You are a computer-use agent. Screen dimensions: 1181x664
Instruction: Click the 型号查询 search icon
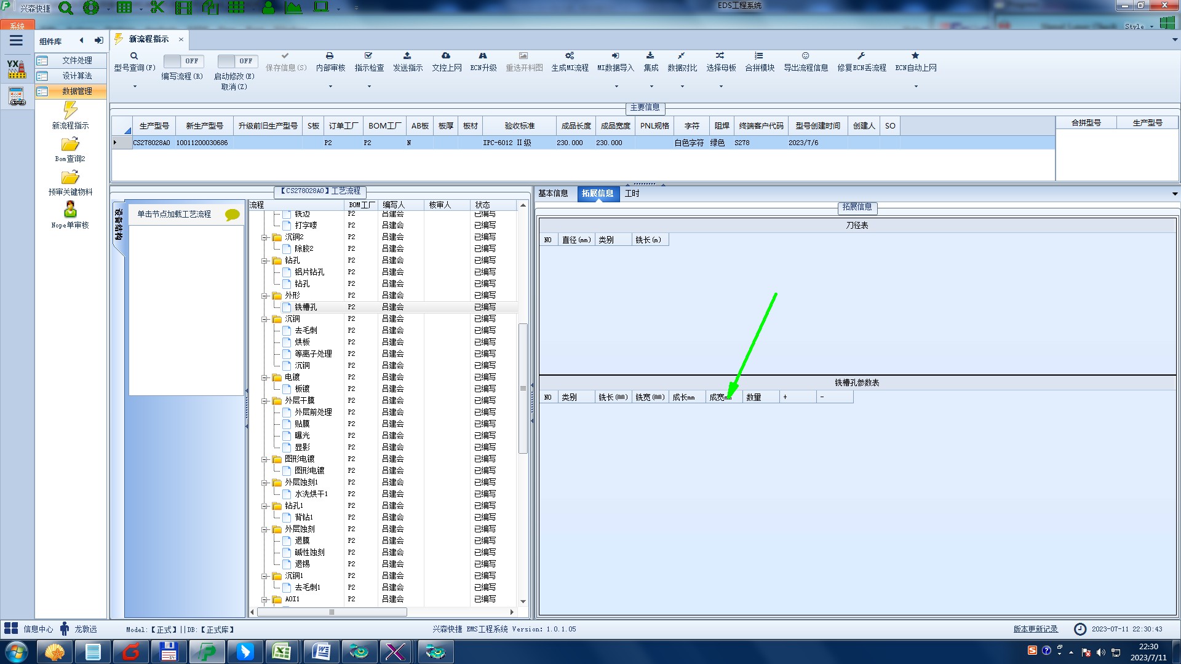click(134, 56)
